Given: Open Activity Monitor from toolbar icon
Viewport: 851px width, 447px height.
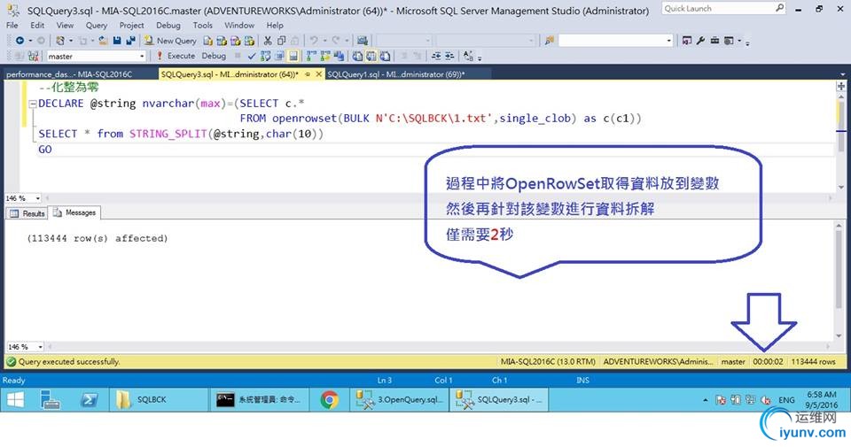Looking at the screenshot, I should (362, 41).
